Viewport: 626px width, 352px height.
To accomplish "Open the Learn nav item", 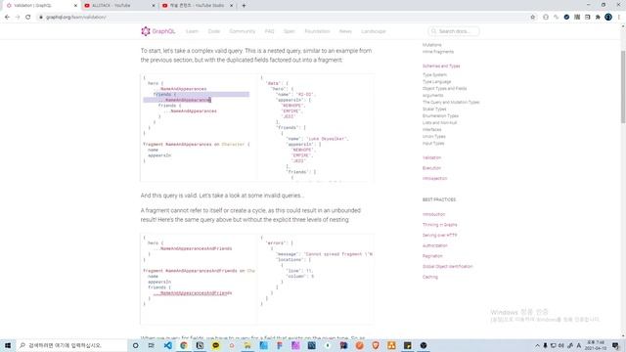I will coord(192,31).
